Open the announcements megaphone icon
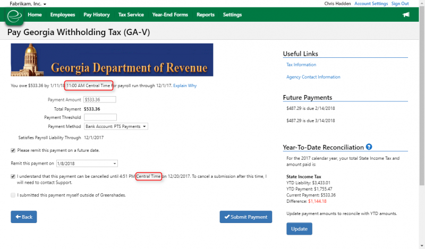 point(406,15)
